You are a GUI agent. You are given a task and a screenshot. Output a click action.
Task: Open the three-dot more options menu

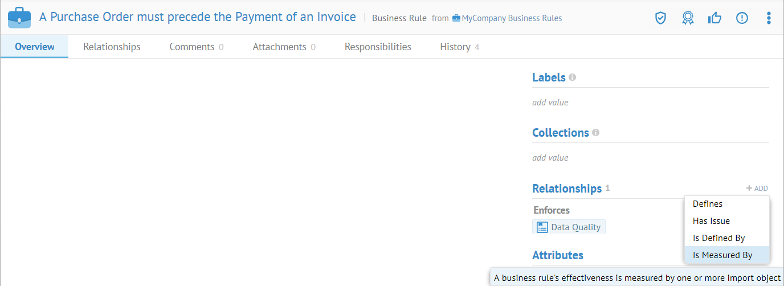[769, 18]
